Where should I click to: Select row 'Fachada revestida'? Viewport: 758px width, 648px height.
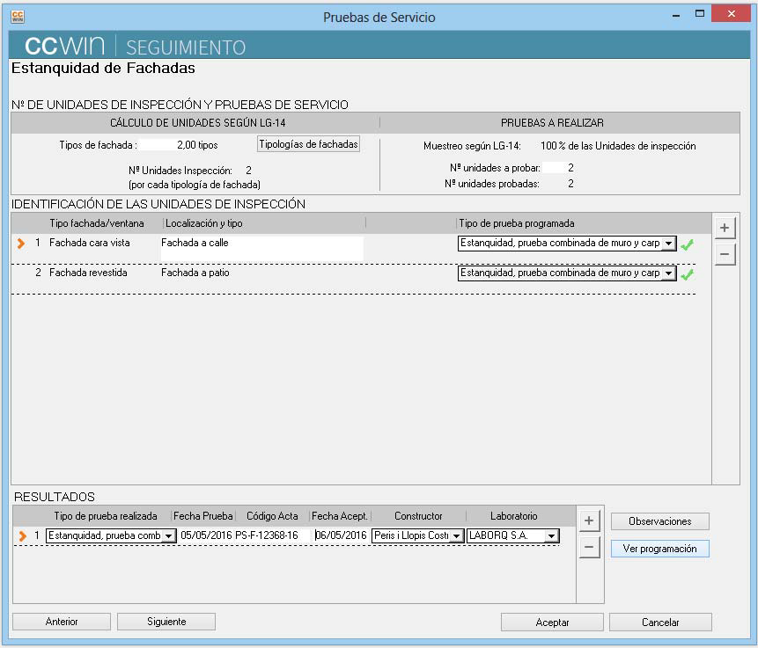(353, 279)
